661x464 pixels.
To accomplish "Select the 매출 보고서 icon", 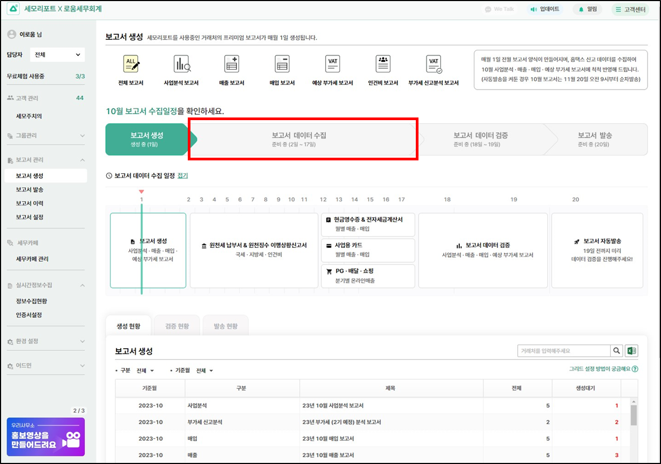I will pyautogui.click(x=231, y=64).
